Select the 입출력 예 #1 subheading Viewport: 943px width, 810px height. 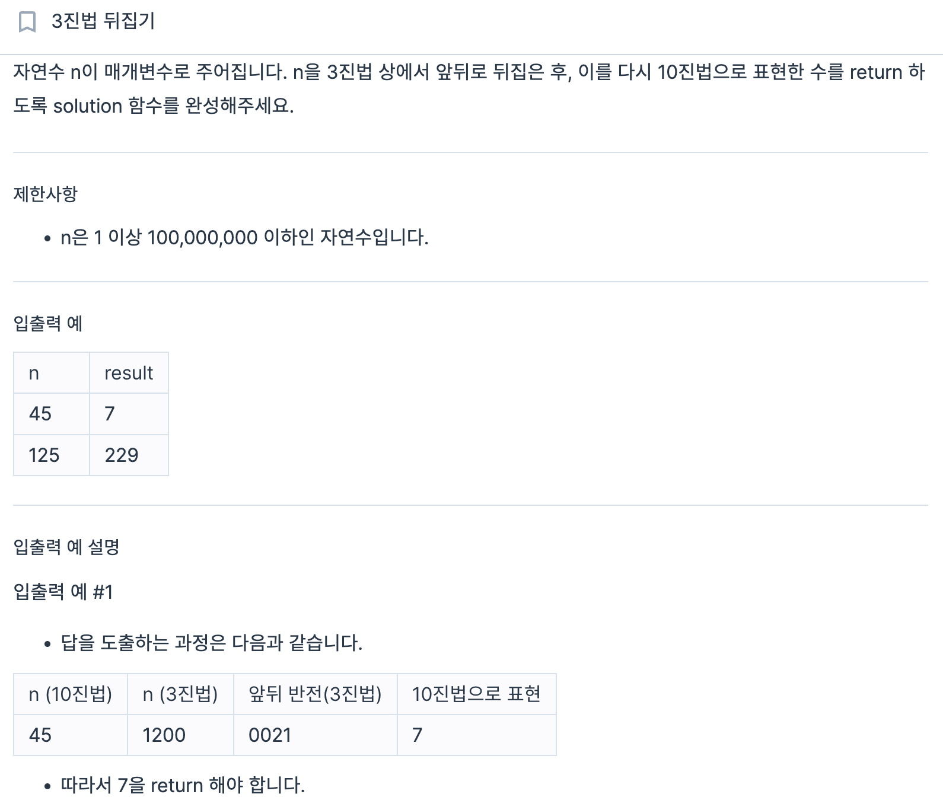coord(63,592)
